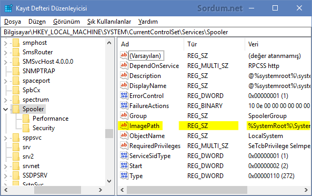This screenshot has height=196, width=312.
Task: Click the registry path address bar
Action: [x=156, y=32]
